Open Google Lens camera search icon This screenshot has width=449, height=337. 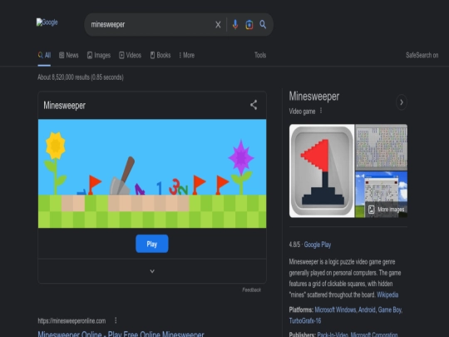pyautogui.click(x=249, y=25)
